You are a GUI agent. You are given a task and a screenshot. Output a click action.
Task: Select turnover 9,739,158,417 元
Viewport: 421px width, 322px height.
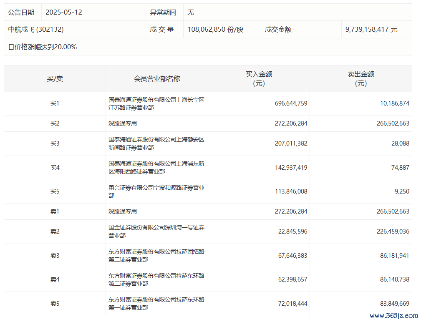(371, 30)
